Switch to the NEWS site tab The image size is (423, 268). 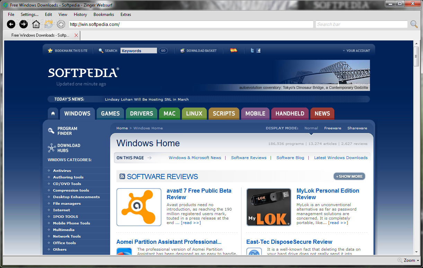point(322,113)
